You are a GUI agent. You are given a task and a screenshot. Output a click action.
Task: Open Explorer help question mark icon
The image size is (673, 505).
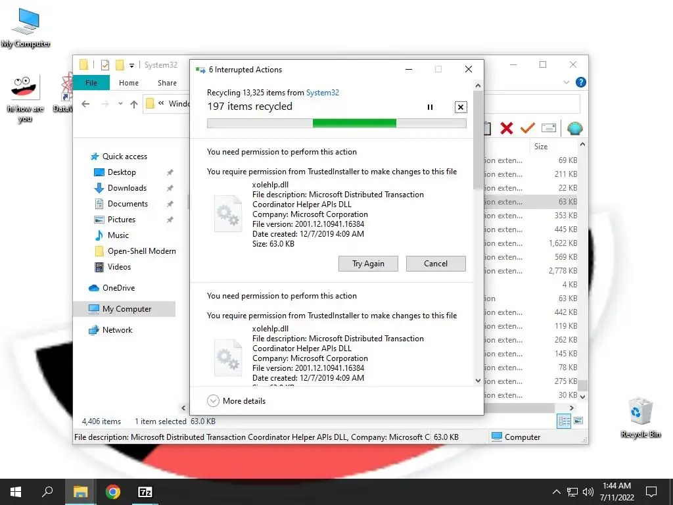pyautogui.click(x=581, y=82)
